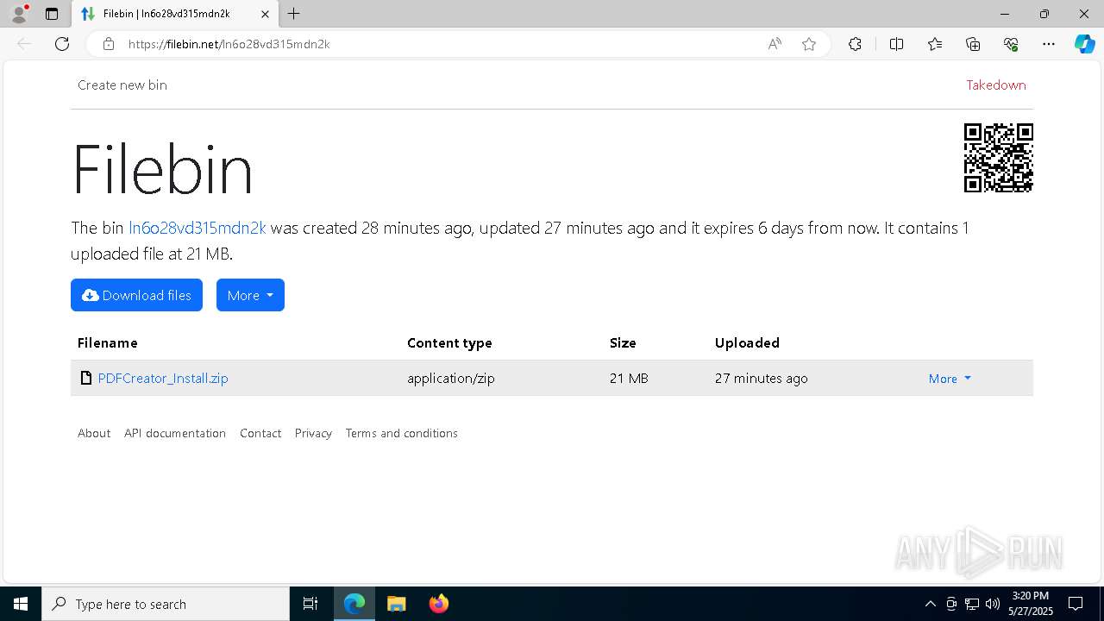
Task: Expand the More menu in file row
Action: [950, 379]
